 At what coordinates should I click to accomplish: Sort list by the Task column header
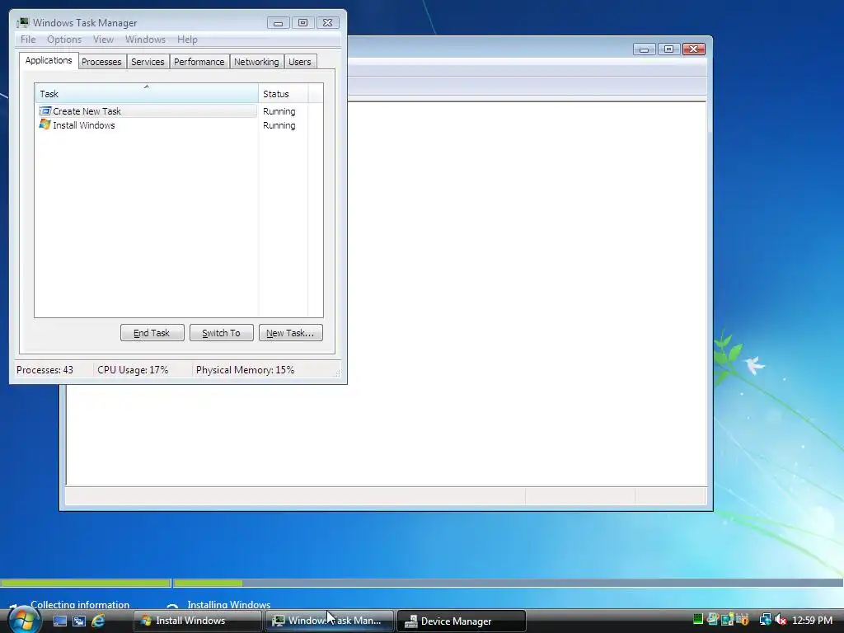tap(147, 94)
